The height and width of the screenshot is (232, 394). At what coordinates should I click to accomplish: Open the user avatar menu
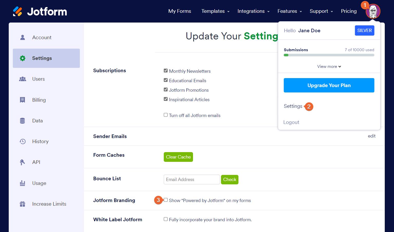click(373, 12)
